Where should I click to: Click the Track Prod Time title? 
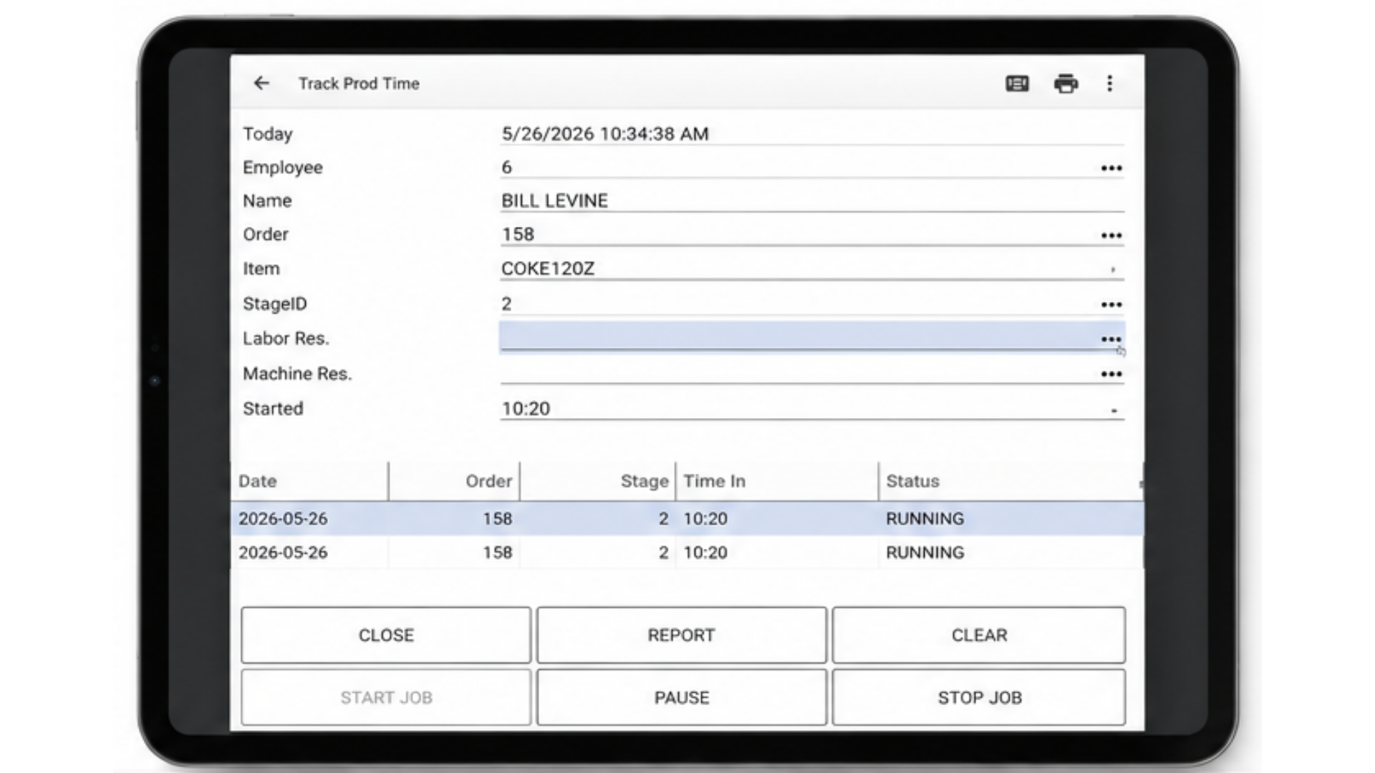pyautogui.click(x=359, y=84)
